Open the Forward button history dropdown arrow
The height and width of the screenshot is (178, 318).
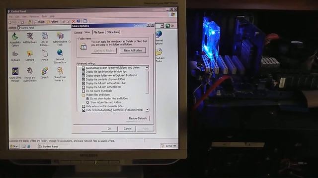click(x=26, y=22)
